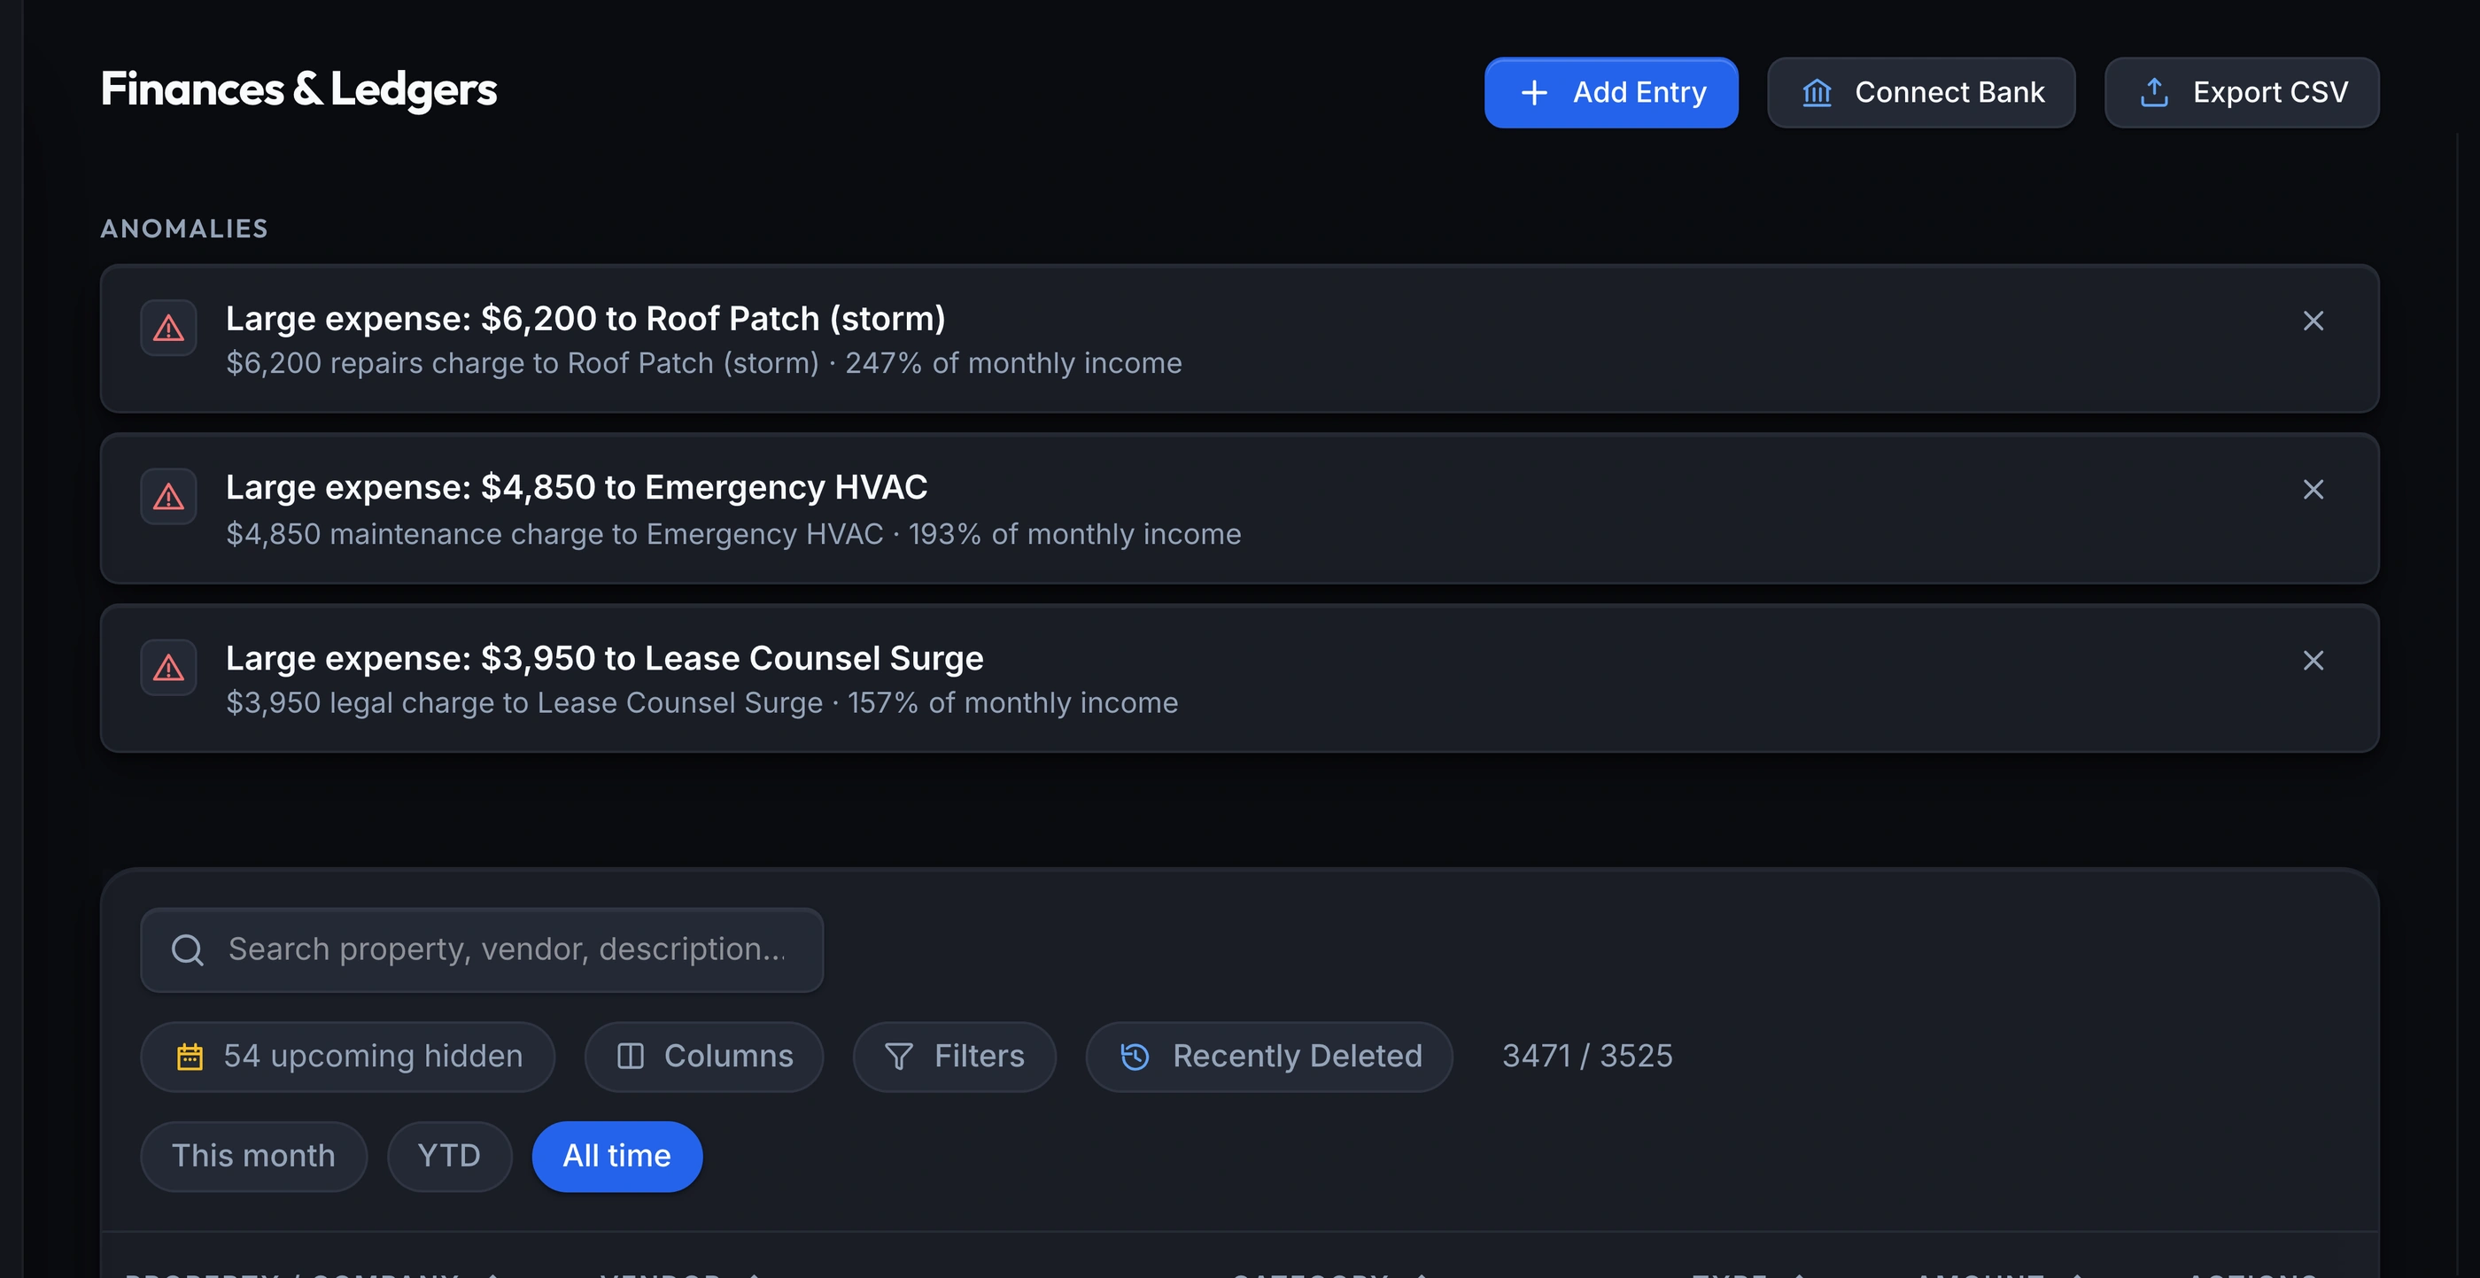This screenshot has width=2480, height=1278.
Task: Dismiss the Emergency HVAC anomaly alert
Action: coord(2313,489)
